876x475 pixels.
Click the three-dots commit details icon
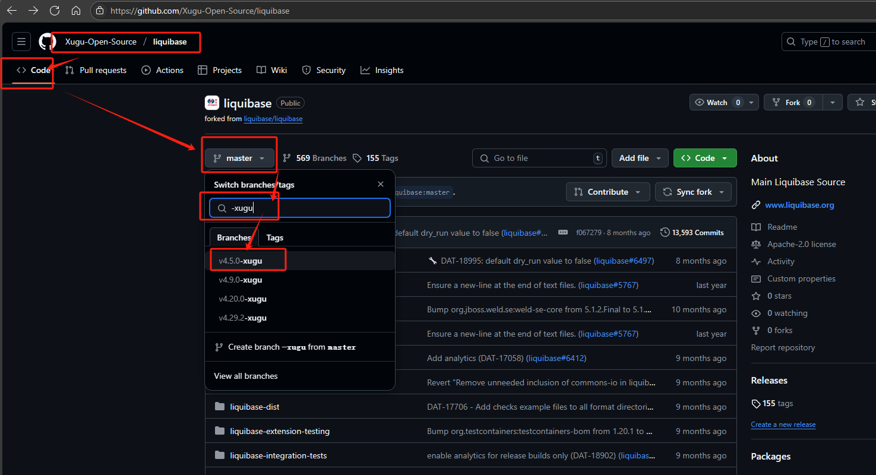563,233
